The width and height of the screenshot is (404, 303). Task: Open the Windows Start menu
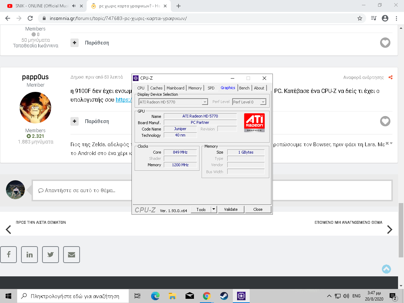(x=8, y=296)
